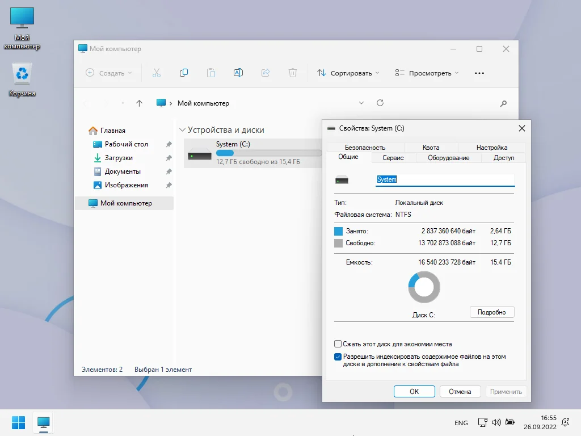Expand the Сортировать dropdown
The width and height of the screenshot is (581, 436).
(x=348, y=73)
